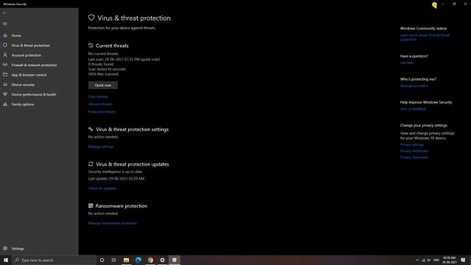Click the Family options people icon
This screenshot has height=265, width=471.
5,105
